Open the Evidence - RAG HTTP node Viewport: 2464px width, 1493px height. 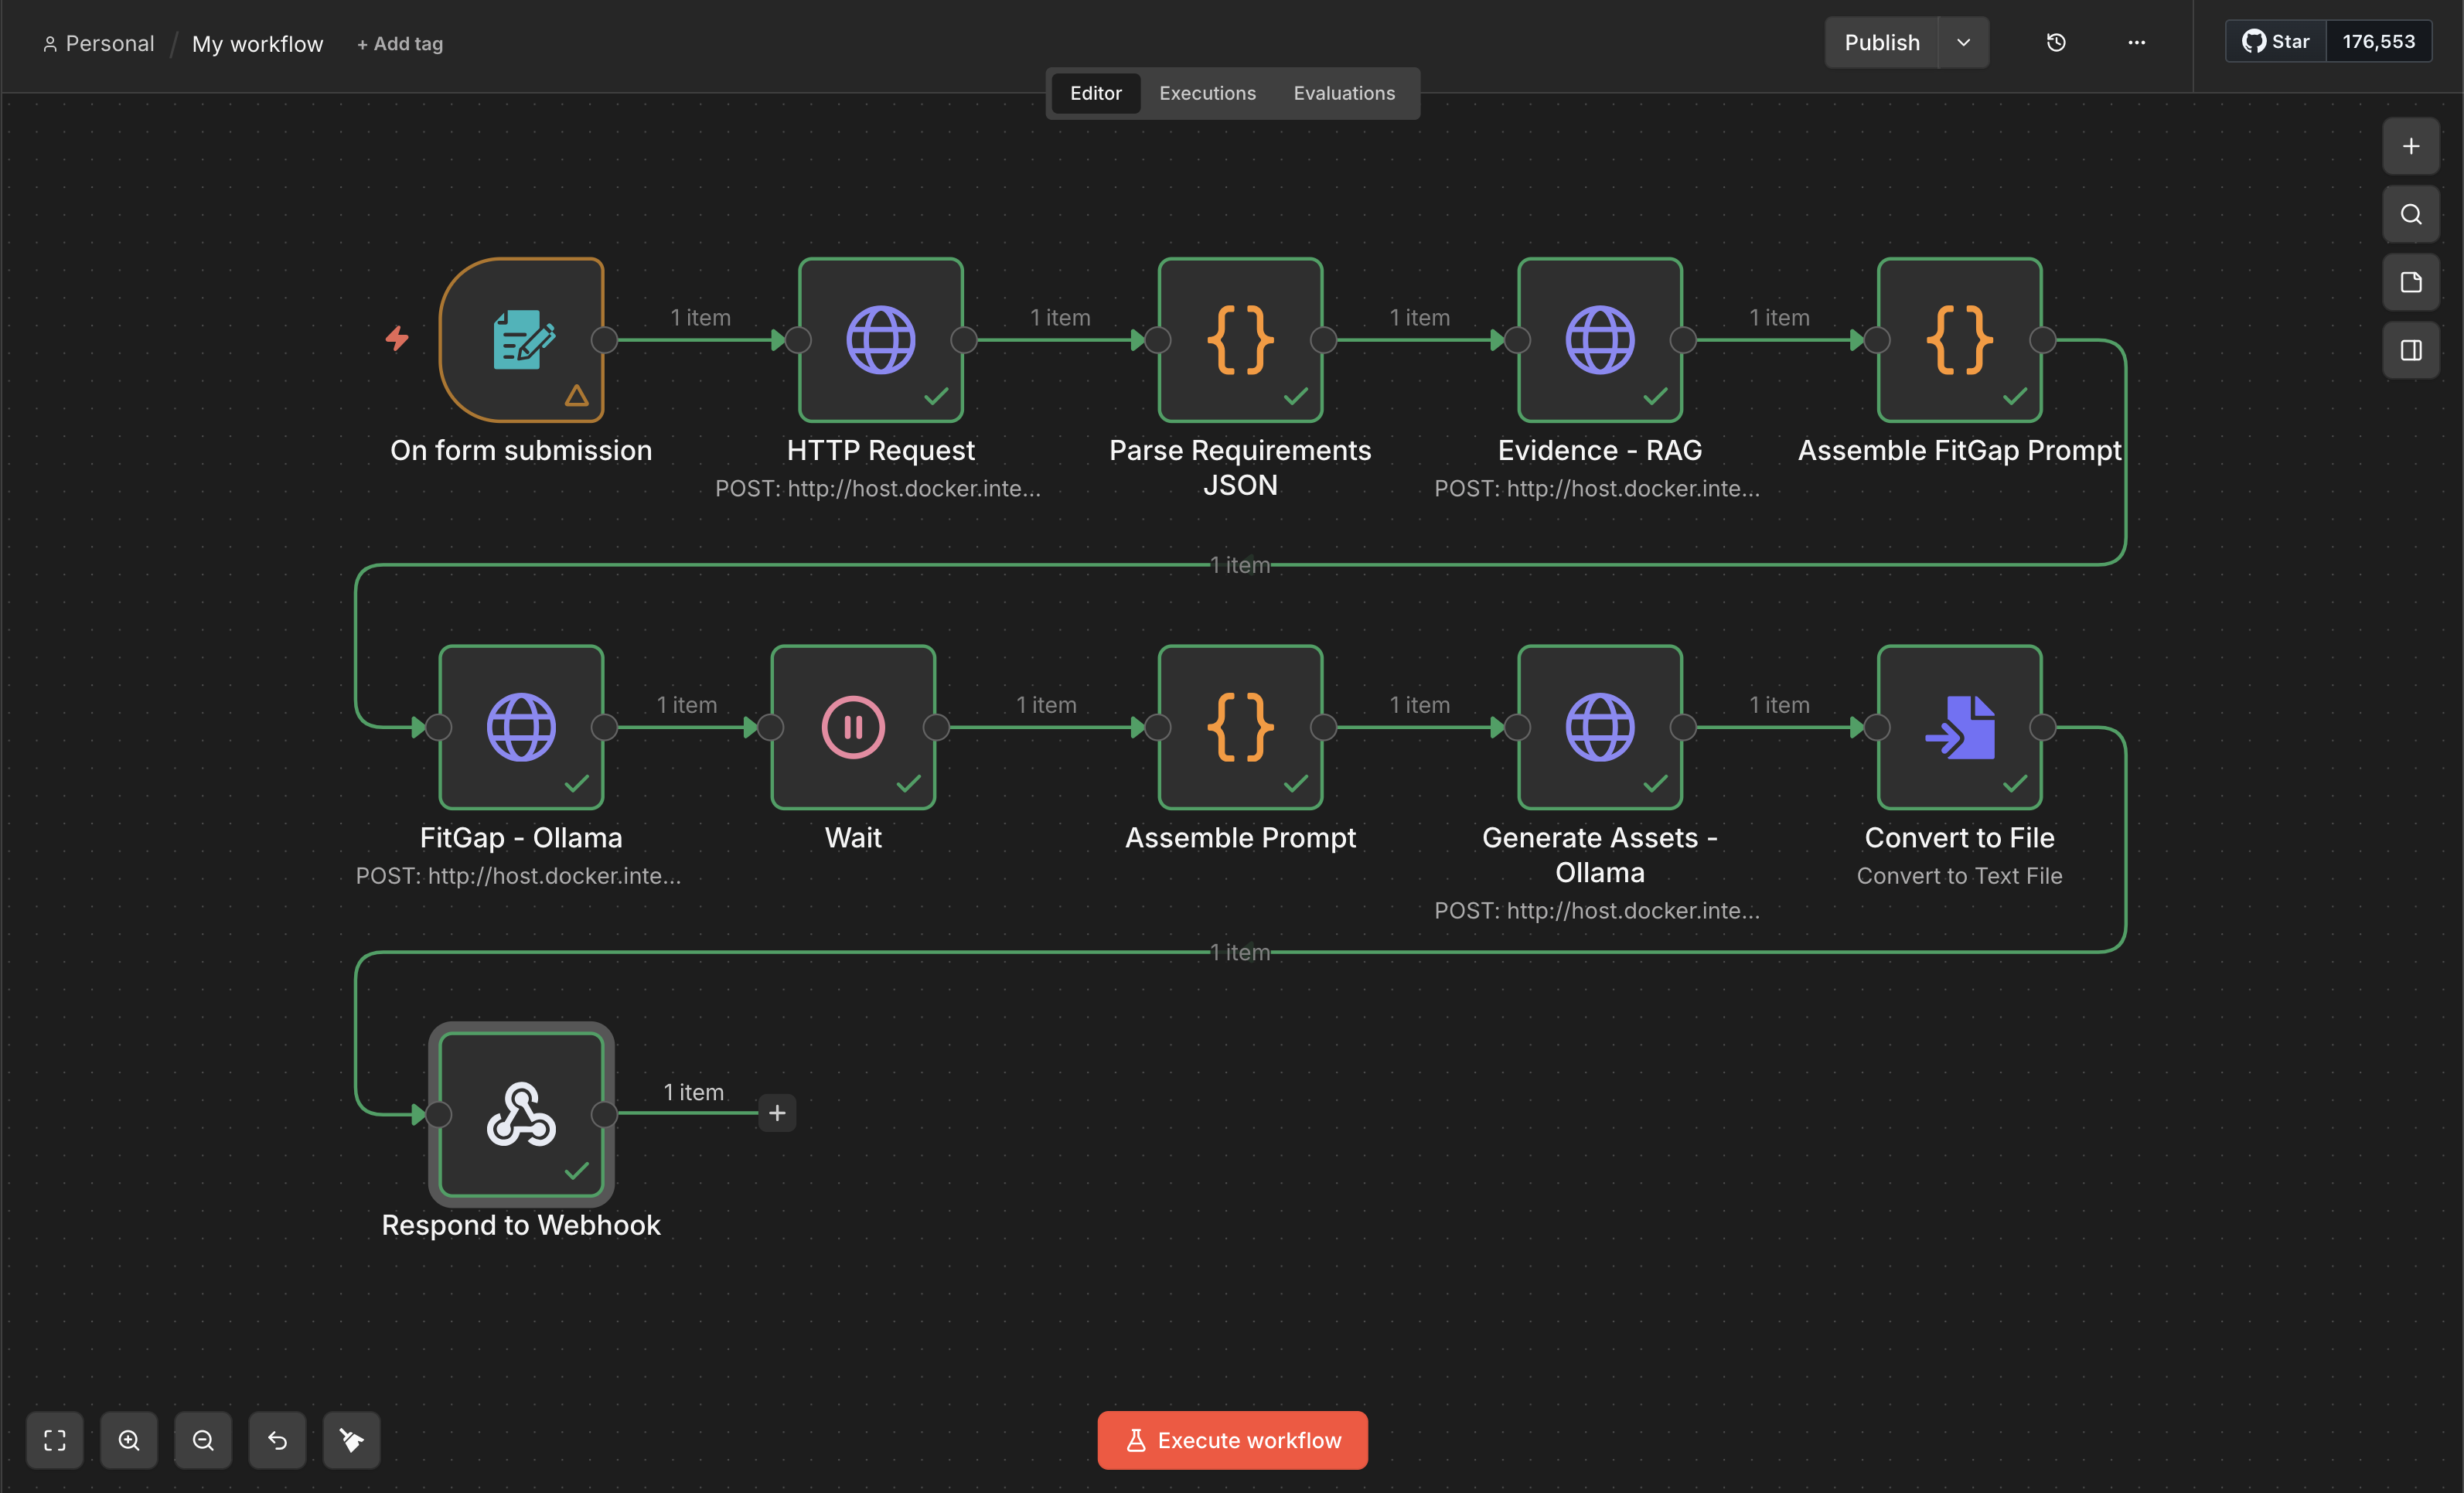[x=1599, y=340]
